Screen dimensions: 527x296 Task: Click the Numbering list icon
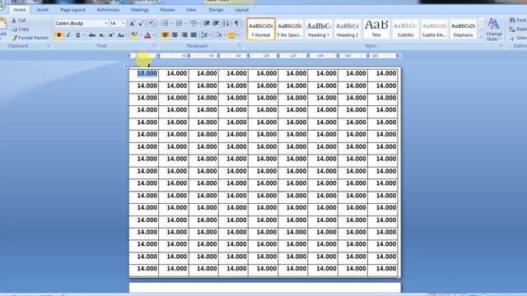(180, 24)
